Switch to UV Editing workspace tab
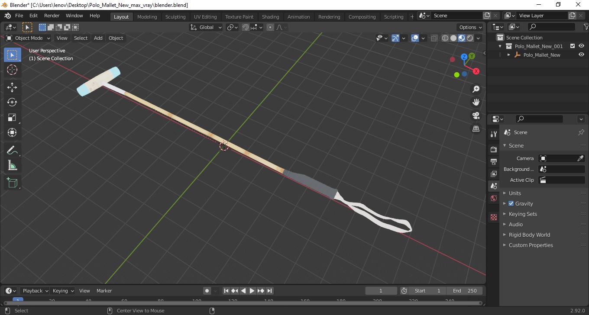The width and height of the screenshot is (589, 315). [205, 17]
